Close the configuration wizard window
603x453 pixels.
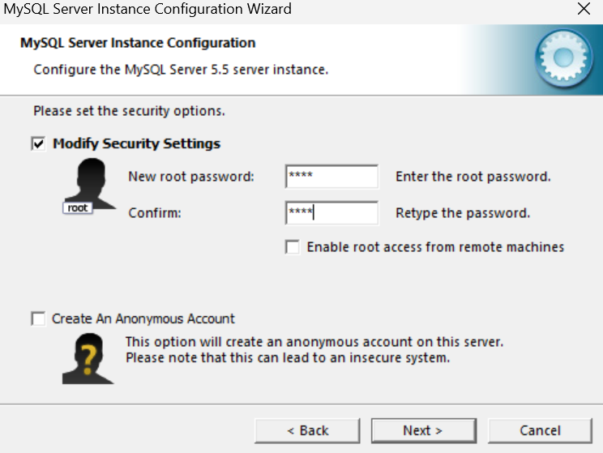click(x=583, y=10)
